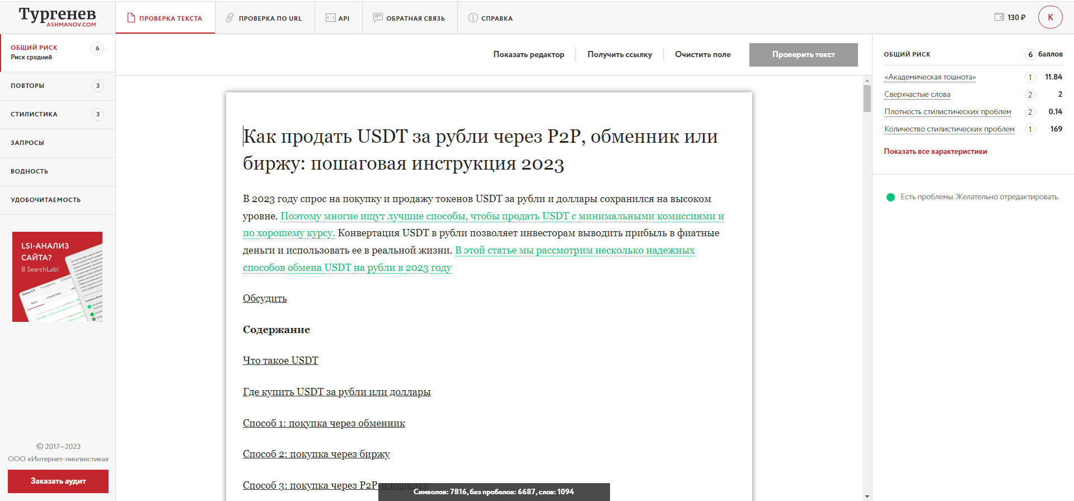1074x501 pixels.
Task: Open Количество стилистических проблем link
Action: click(x=949, y=129)
